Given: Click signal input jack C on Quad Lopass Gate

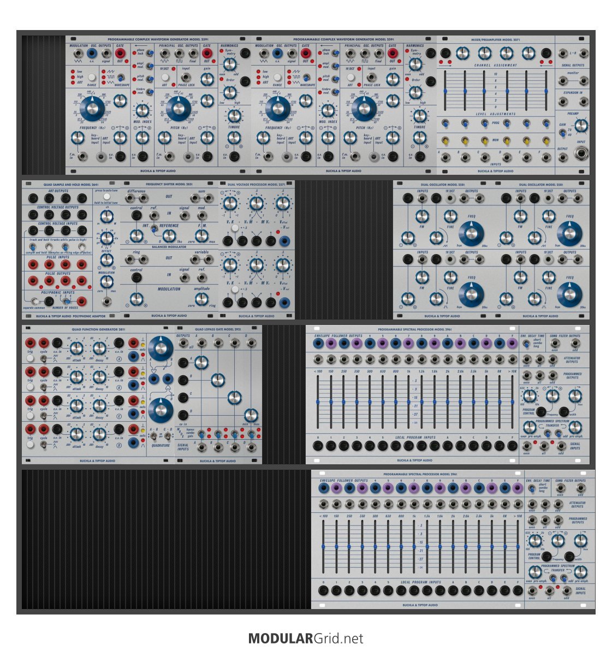Looking at the screenshot, I should [235, 447].
